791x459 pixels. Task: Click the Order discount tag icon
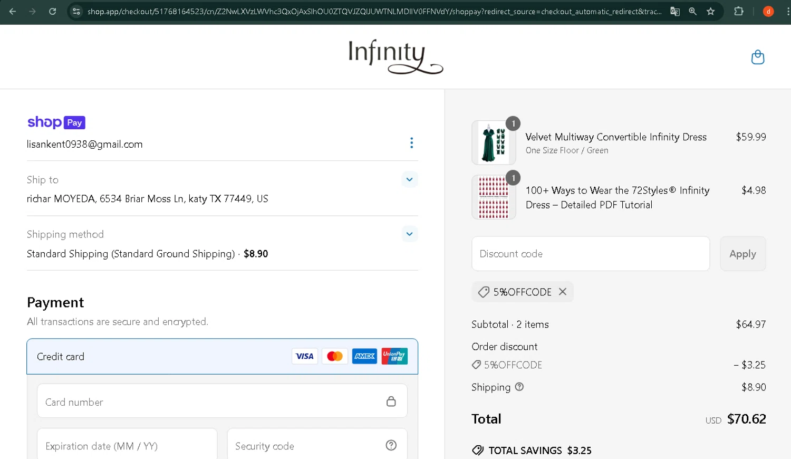(x=476, y=365)
